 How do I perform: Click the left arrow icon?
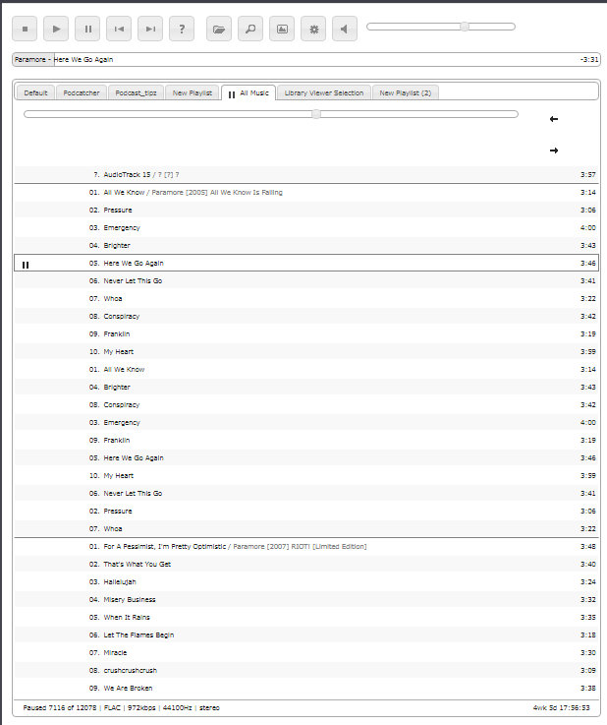554,119
